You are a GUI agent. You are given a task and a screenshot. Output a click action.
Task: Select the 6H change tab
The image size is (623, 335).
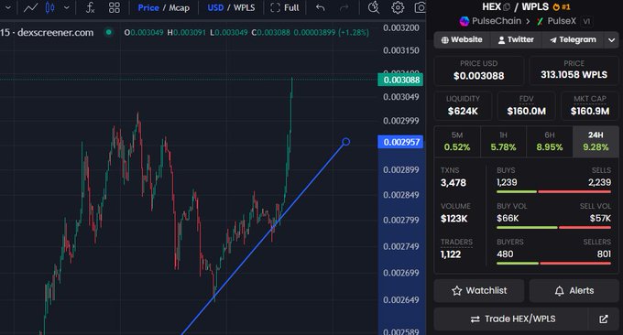[550, 142]
